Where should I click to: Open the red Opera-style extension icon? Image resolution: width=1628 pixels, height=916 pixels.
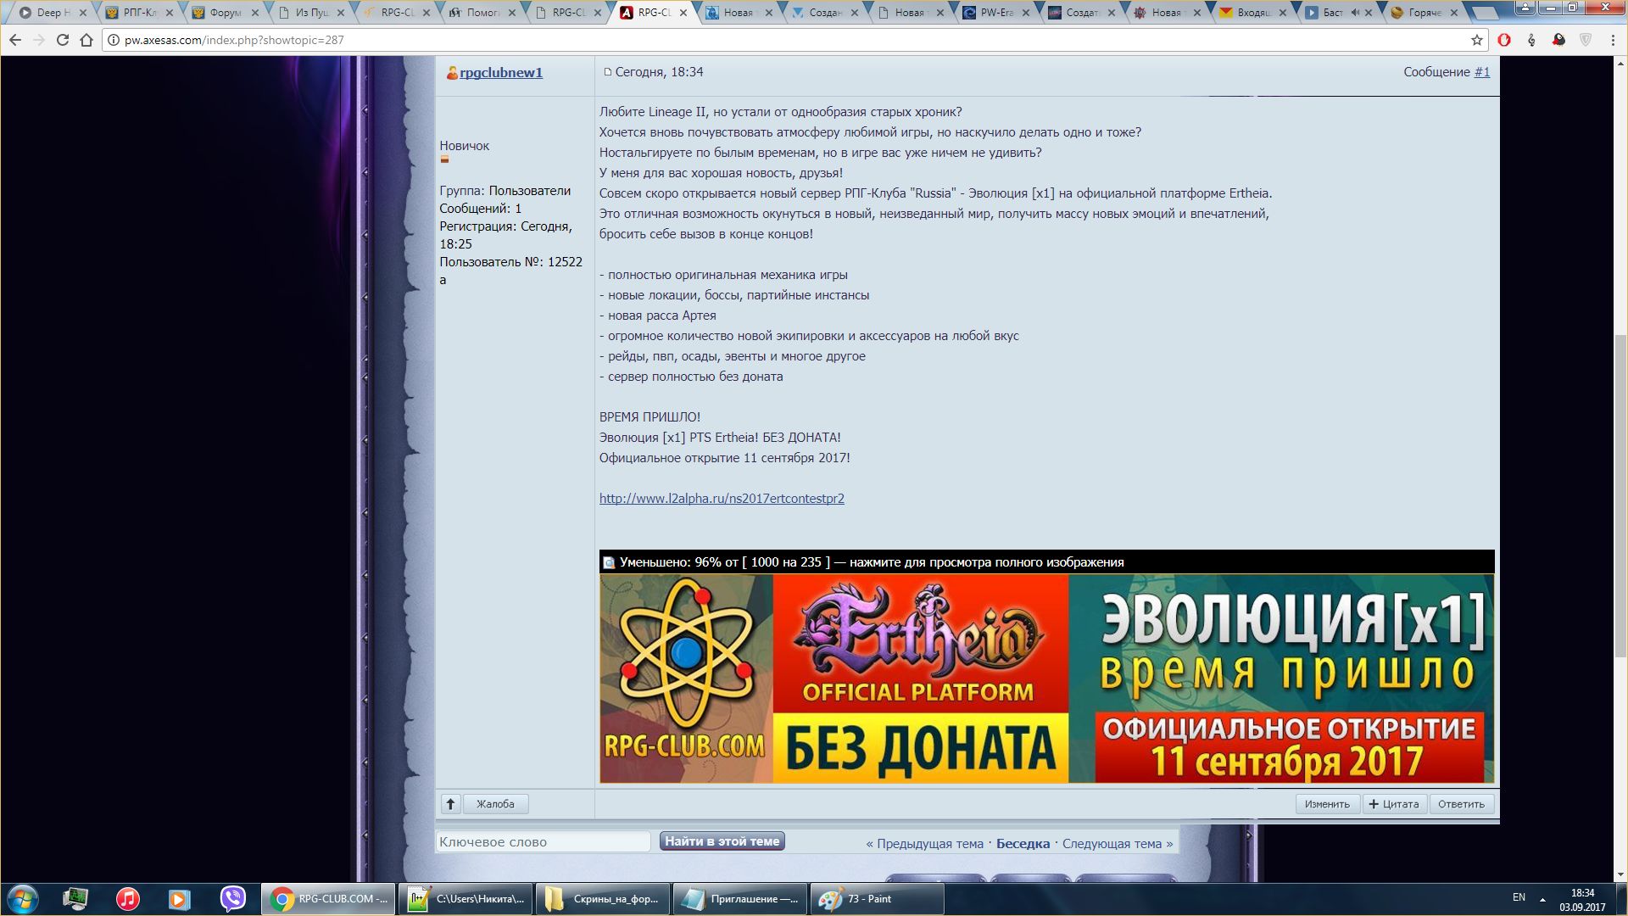(1504, 40)
